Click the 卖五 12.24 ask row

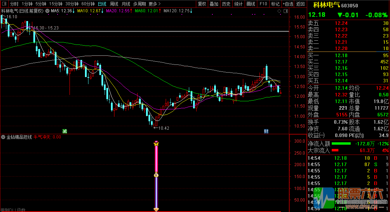tap(348, 23)
